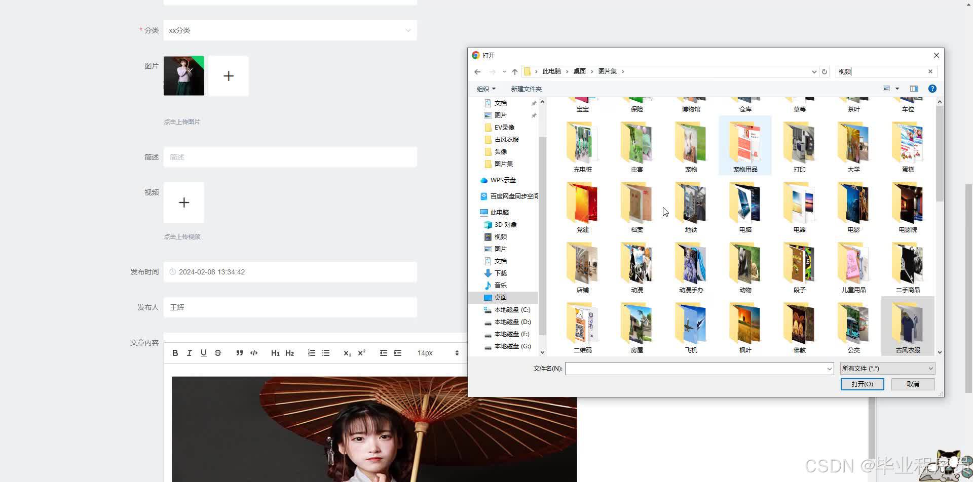Open the 分类 dropdown showing xx分类
973x482 pixels.
[290, 30]
